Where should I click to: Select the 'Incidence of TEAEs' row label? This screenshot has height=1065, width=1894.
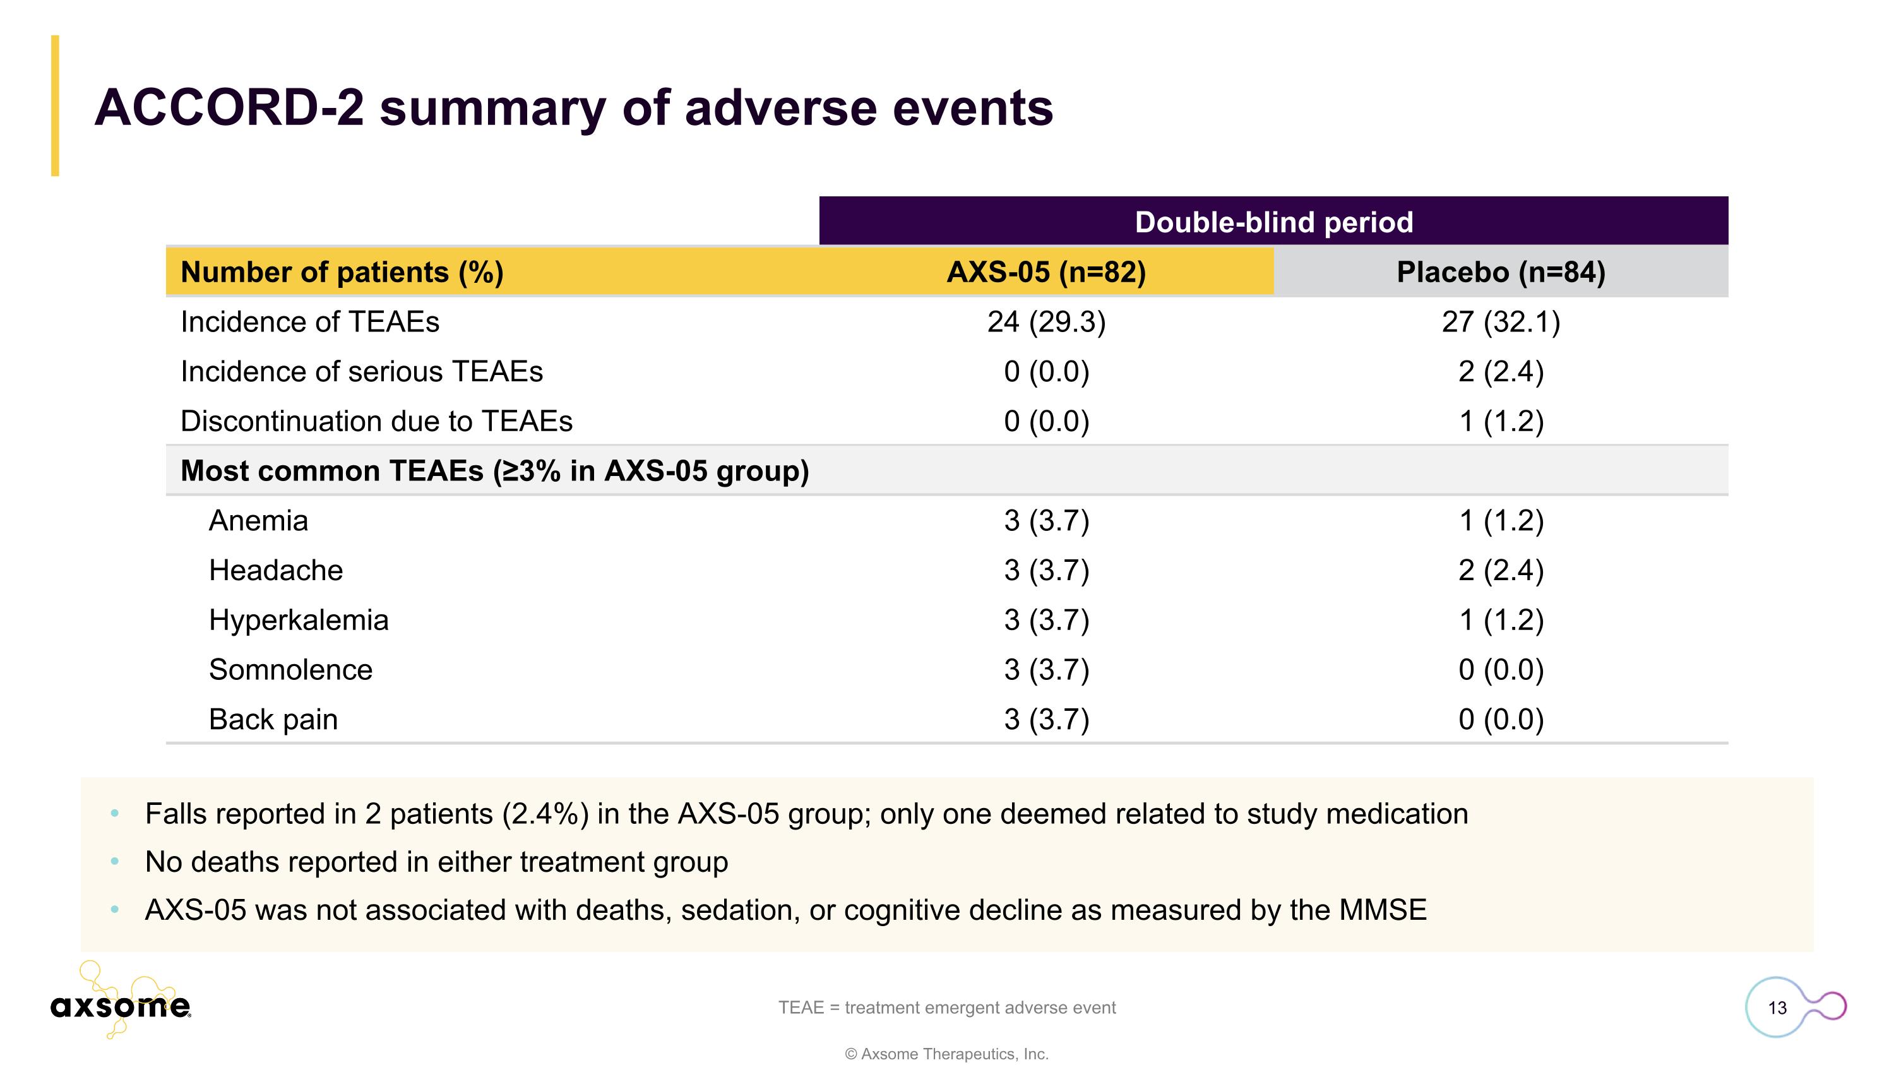point(309,322)
